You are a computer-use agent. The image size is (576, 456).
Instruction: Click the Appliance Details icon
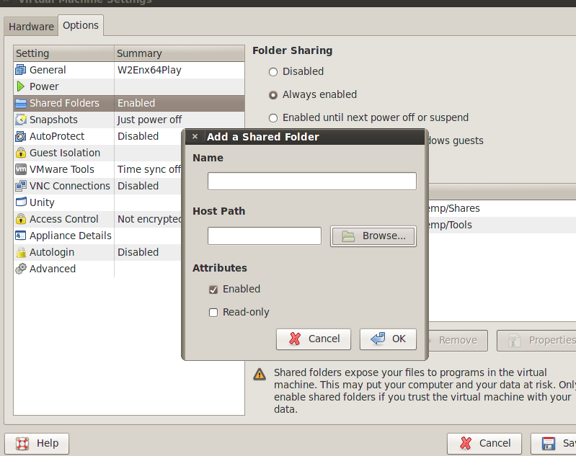21,236
